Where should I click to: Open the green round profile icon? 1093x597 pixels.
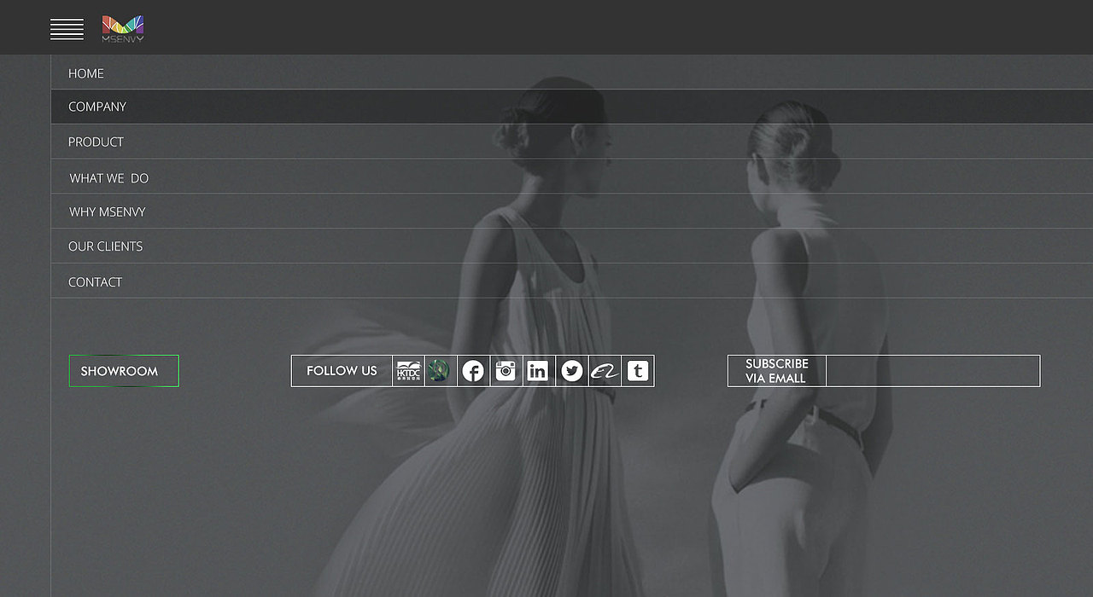coord(438,371)
